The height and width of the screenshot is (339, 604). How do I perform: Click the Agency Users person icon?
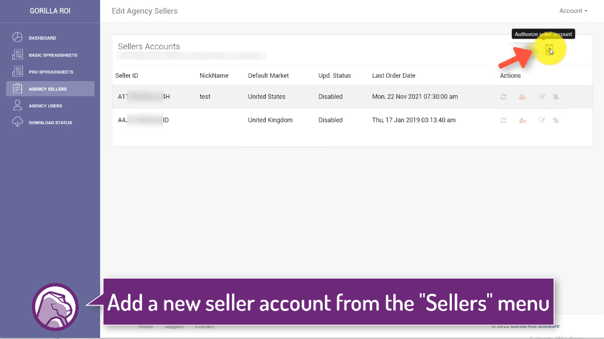pos(17,105)
